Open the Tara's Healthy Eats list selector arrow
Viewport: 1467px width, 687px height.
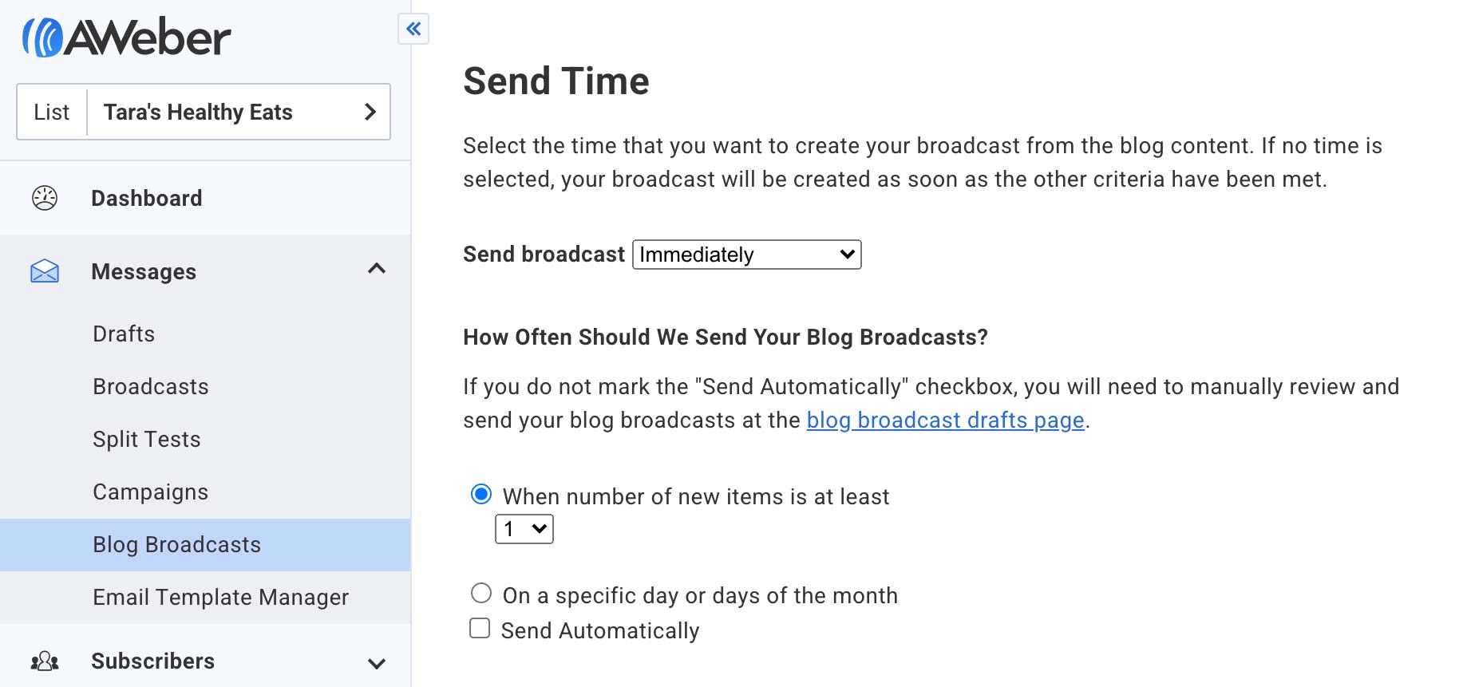click(x=370, y=112)
